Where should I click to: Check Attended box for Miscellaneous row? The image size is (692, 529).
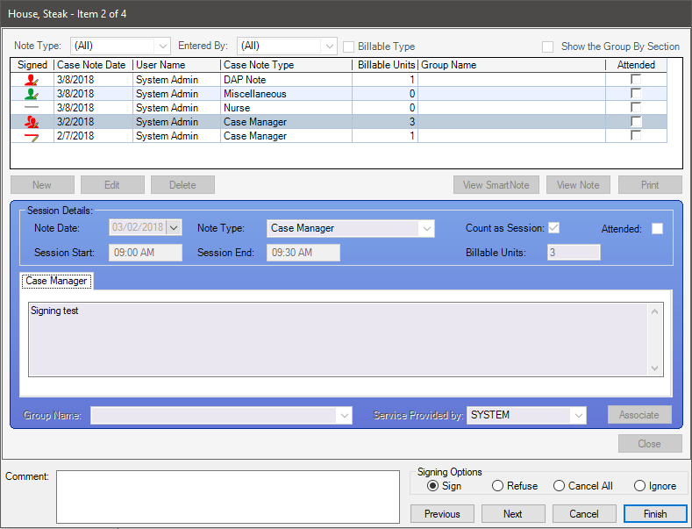[x=636, y=93]
